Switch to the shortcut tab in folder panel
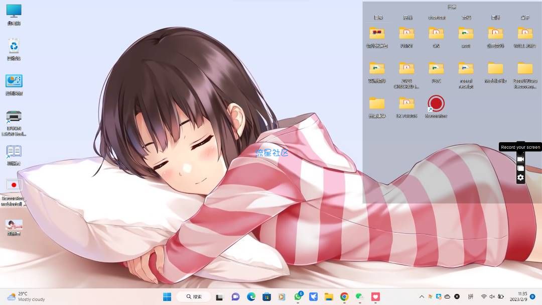 437,17
